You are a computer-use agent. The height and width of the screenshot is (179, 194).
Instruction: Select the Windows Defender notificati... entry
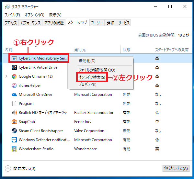(44, 140)
